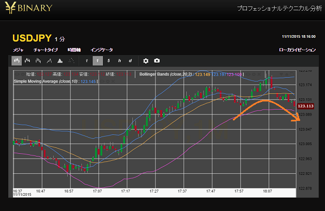Open the ローカライゼーション menu

[x=297, y=50]
